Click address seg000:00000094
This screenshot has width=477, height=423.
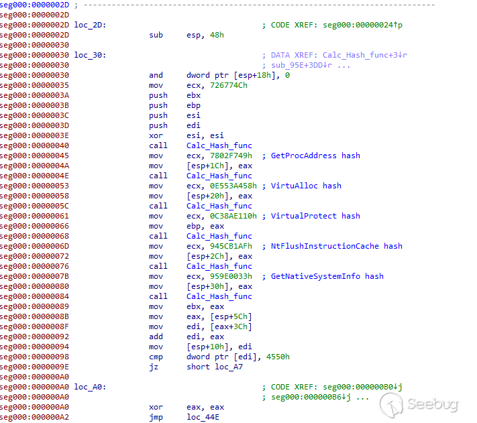pyautogui.click(x=34, y=347)
